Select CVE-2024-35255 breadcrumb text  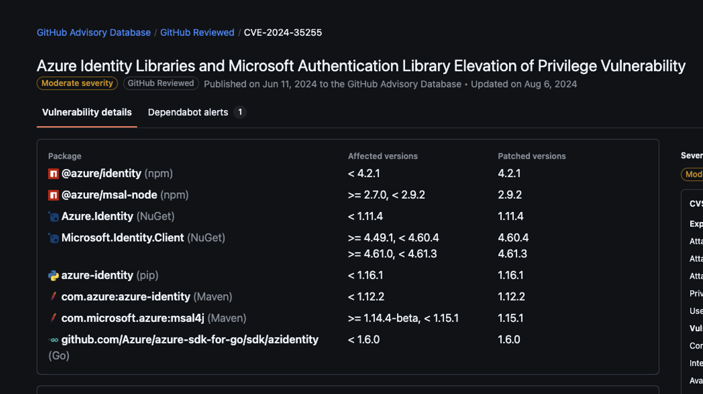pos(283,32)
